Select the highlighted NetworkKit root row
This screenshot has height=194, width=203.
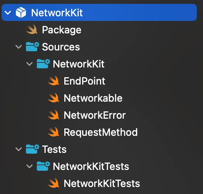click(99, 12)
